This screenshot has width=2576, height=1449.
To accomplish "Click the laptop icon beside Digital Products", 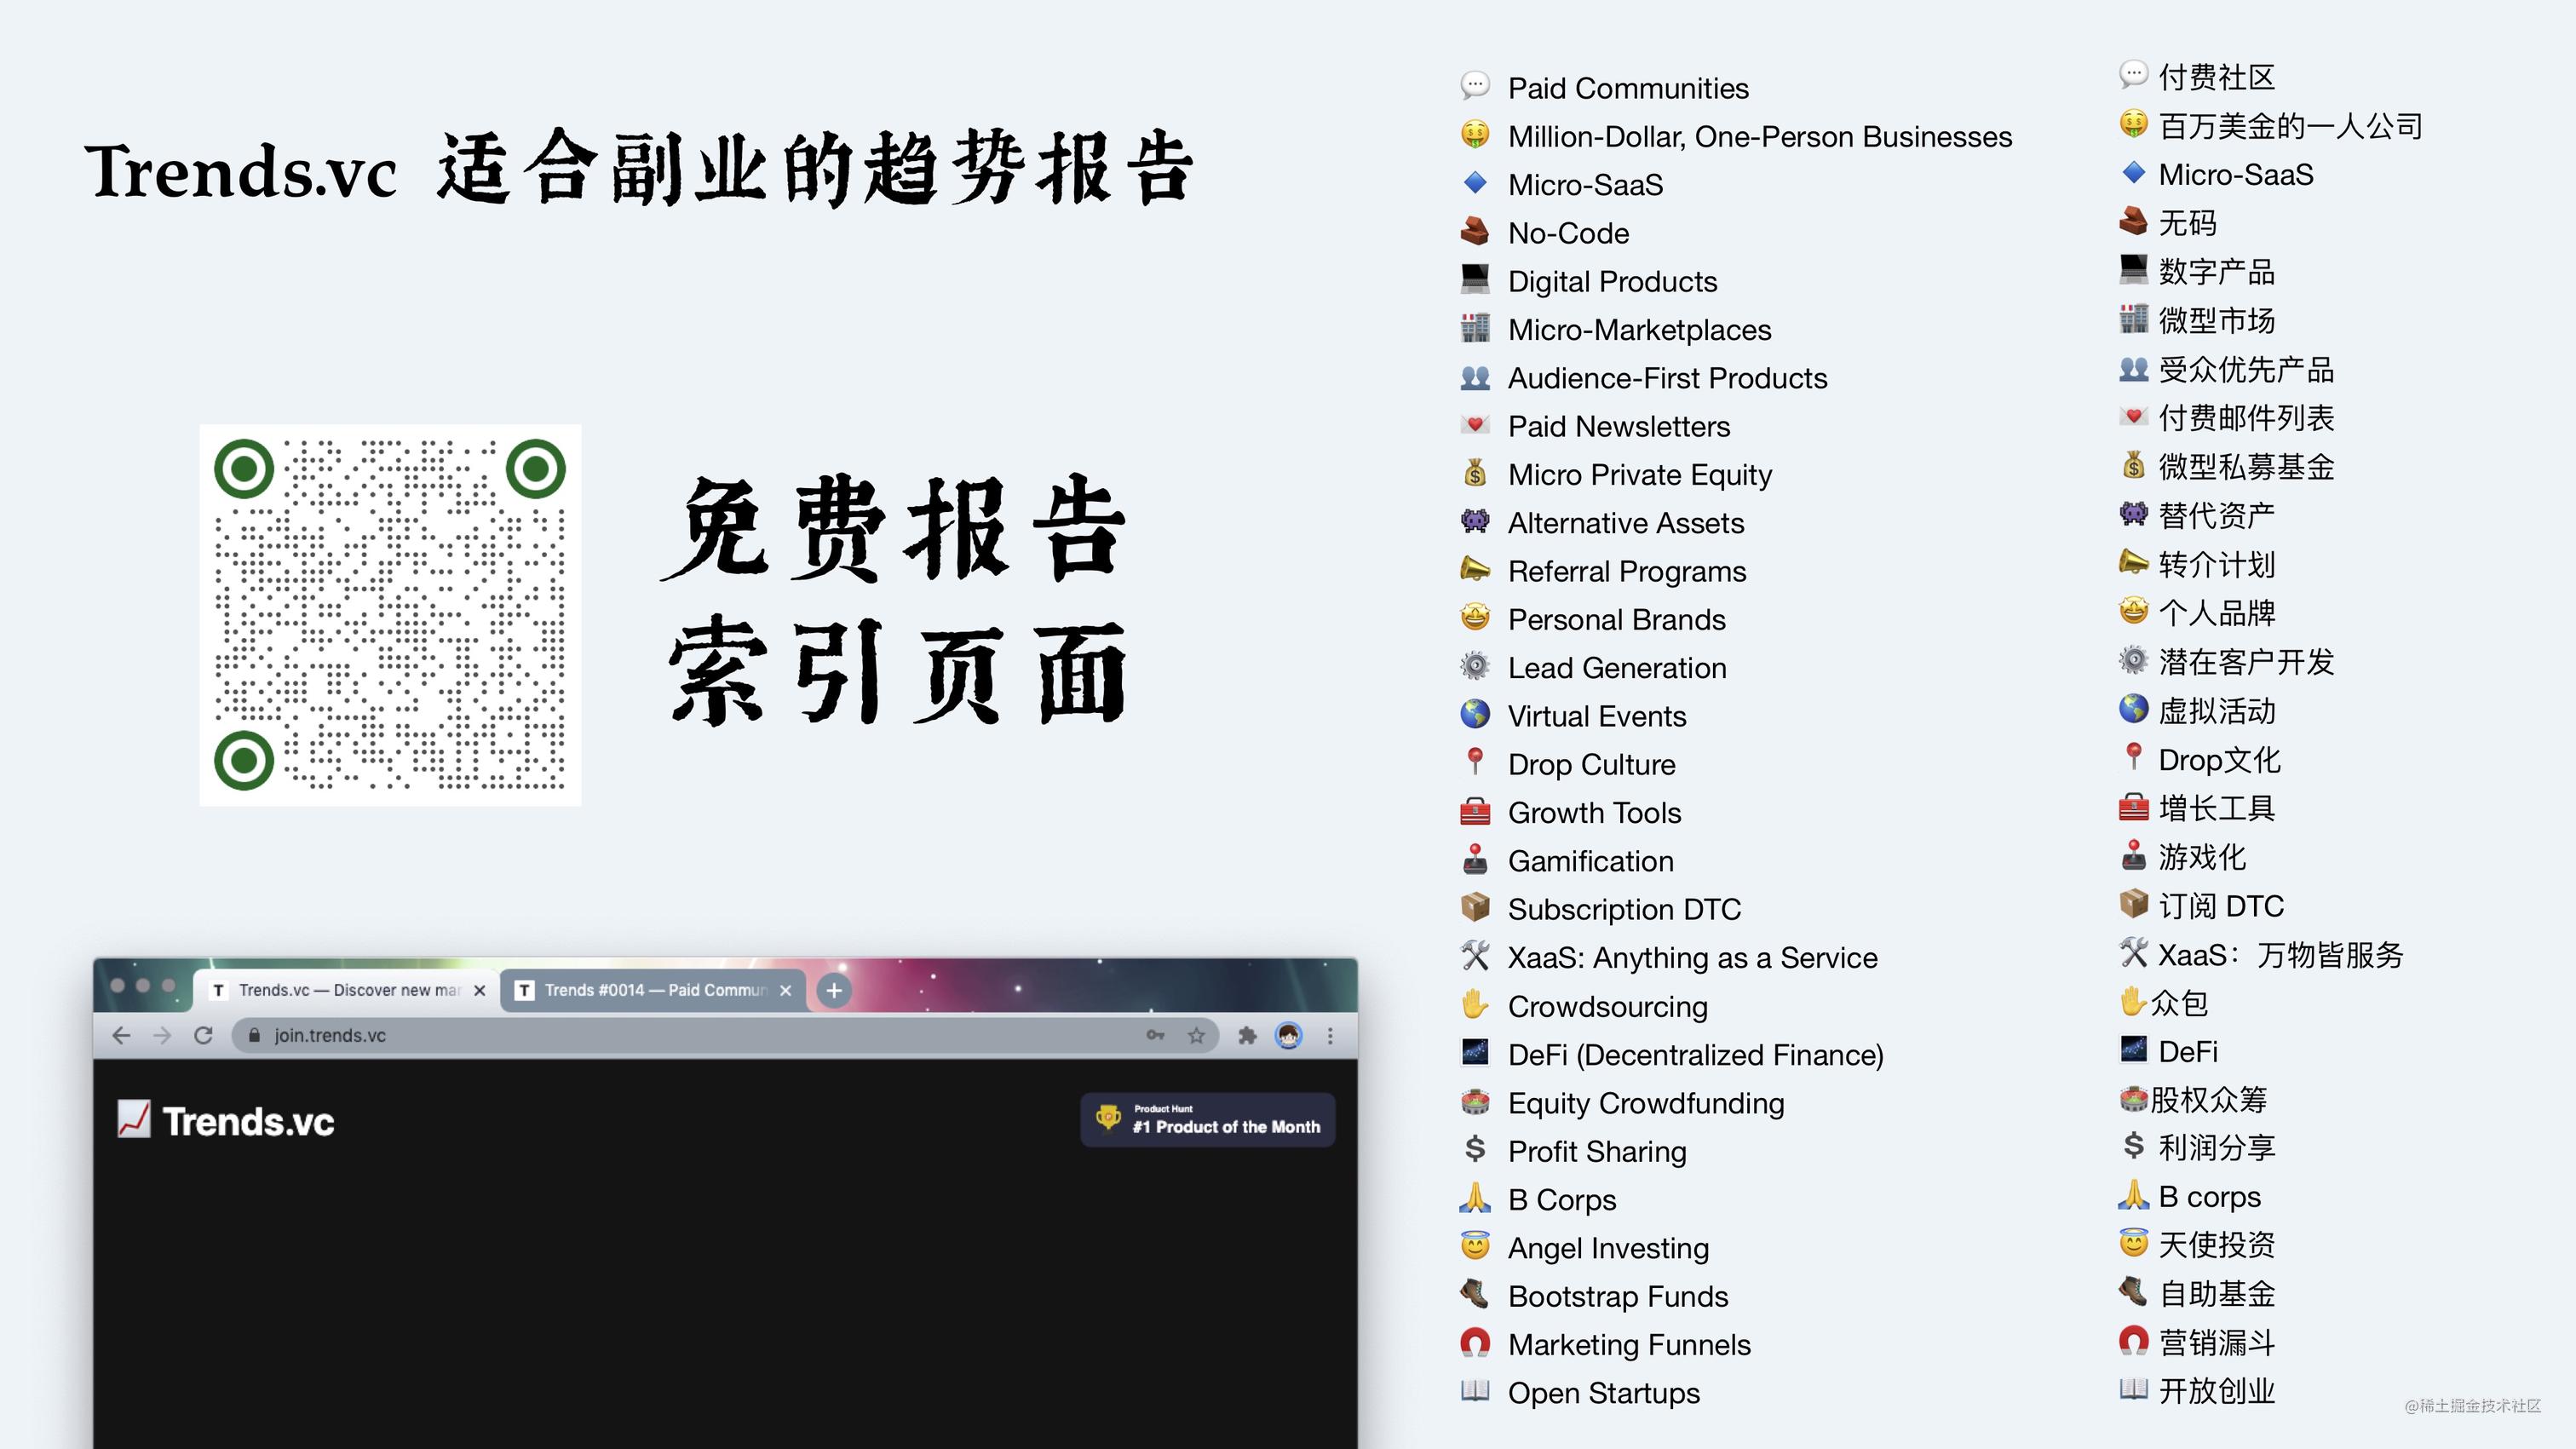I will coord(1474,279).
